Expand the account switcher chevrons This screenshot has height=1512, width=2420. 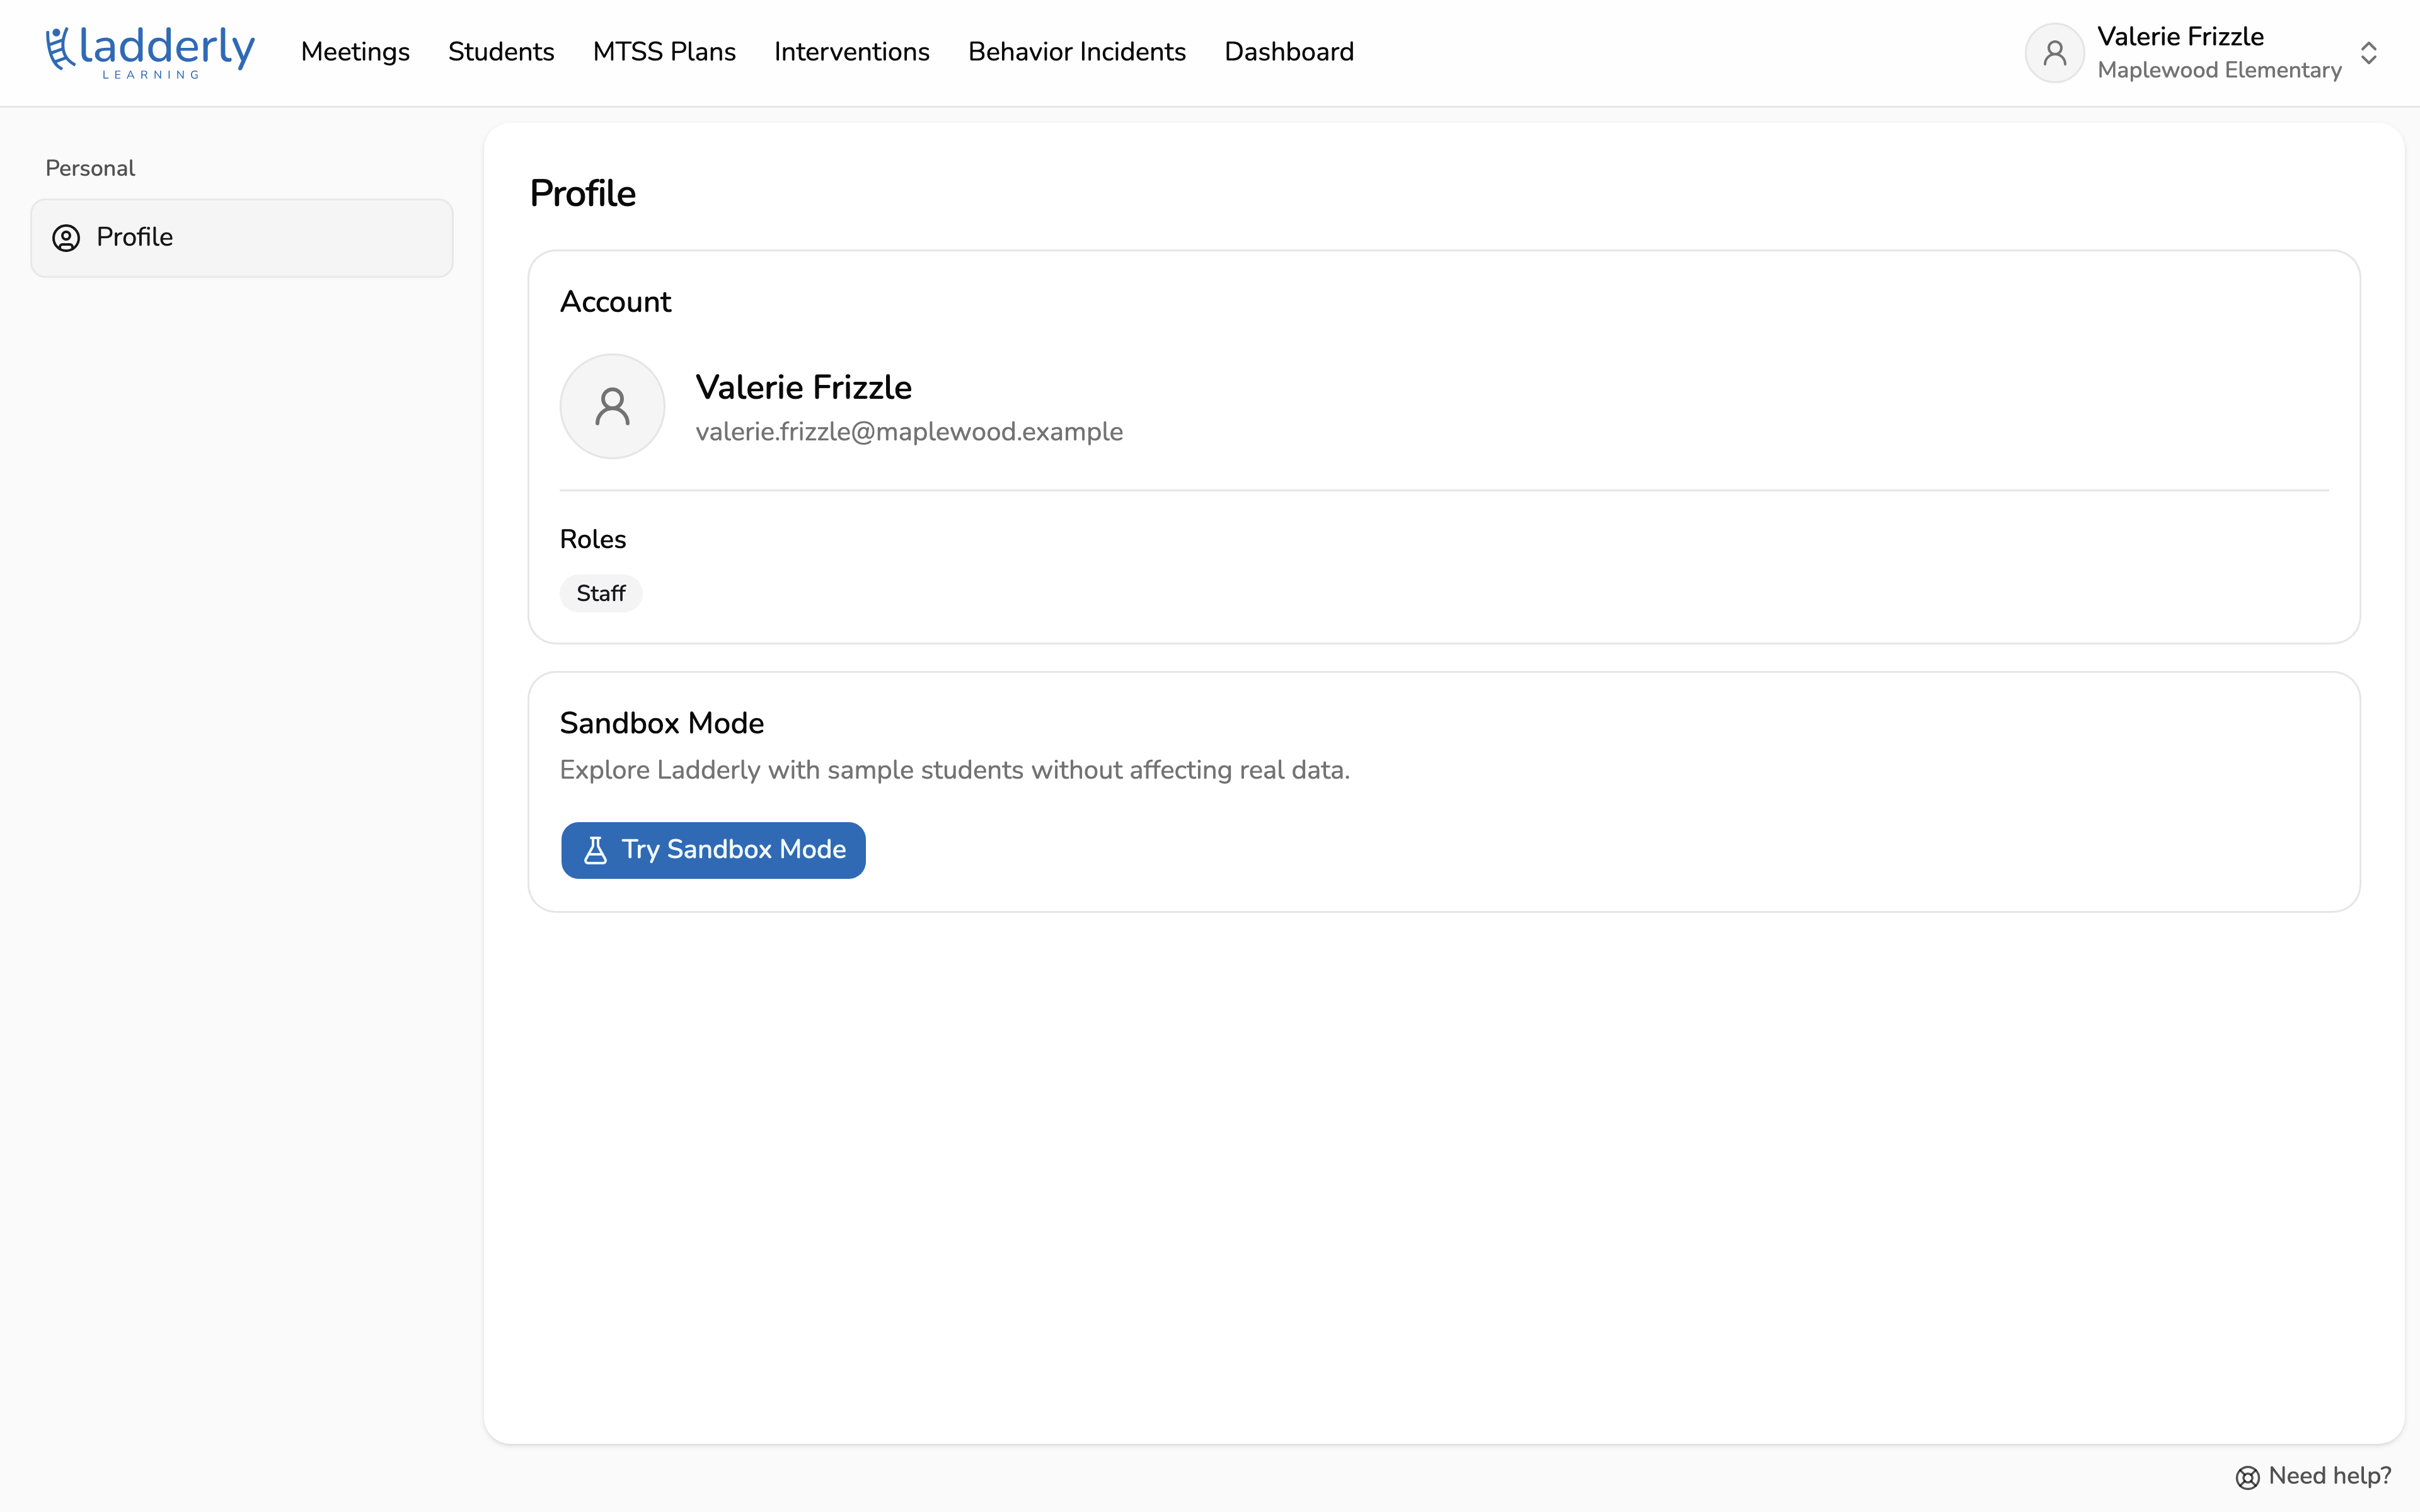pos(2368,53)
